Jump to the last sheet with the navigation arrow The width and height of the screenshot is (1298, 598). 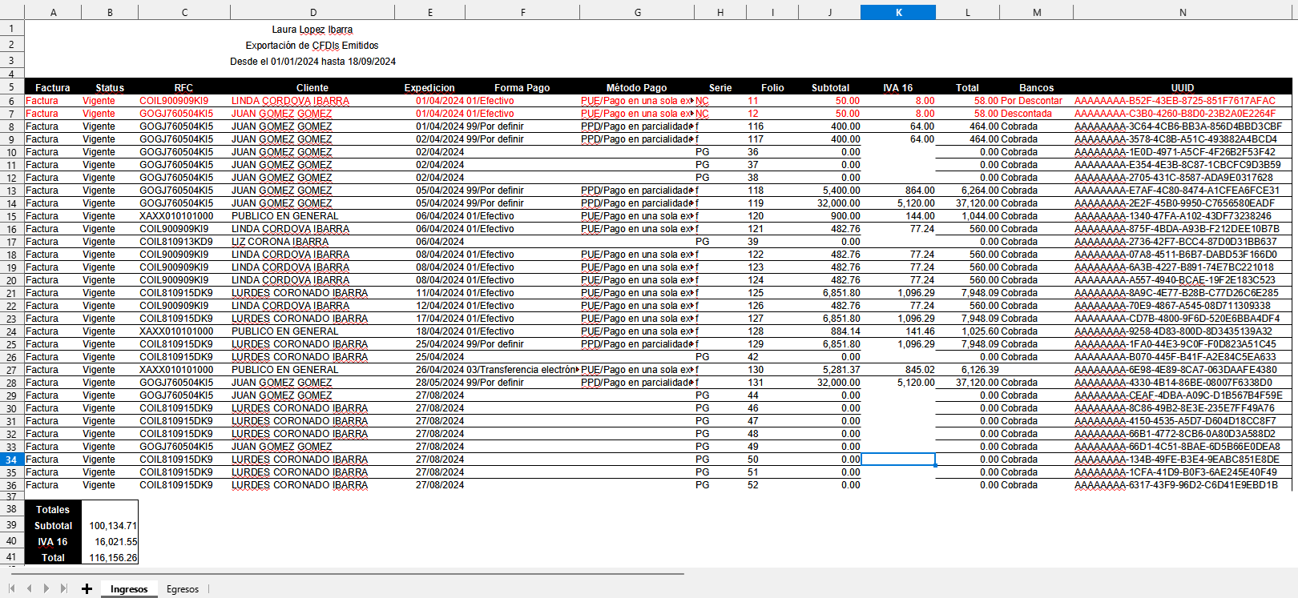click(64, 588)
